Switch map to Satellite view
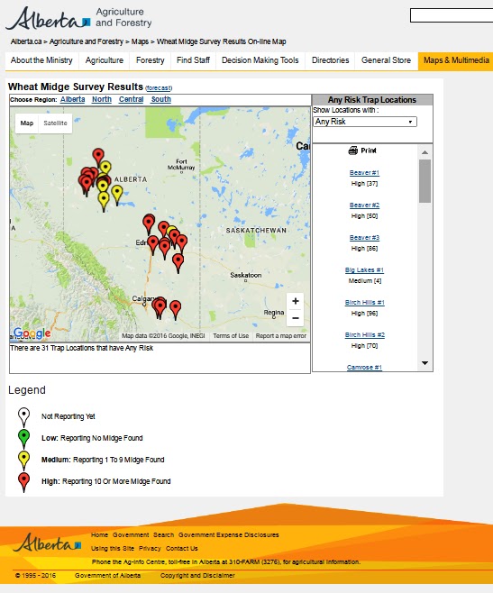Viewport: 493px width, 593px height. [x=55, y=123]
